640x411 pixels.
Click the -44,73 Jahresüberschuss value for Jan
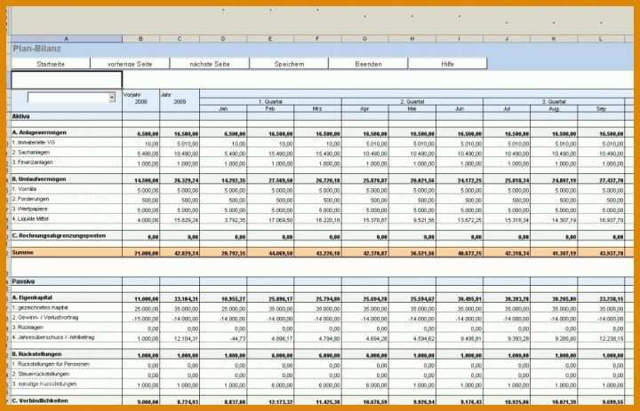click(x=237, y=339)
